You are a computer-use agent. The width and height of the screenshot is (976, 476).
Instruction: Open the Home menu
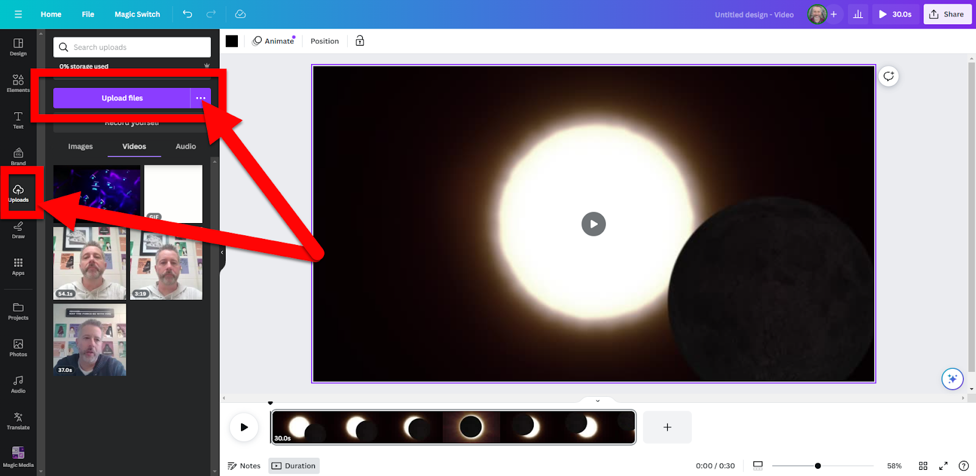click(51, 14)
